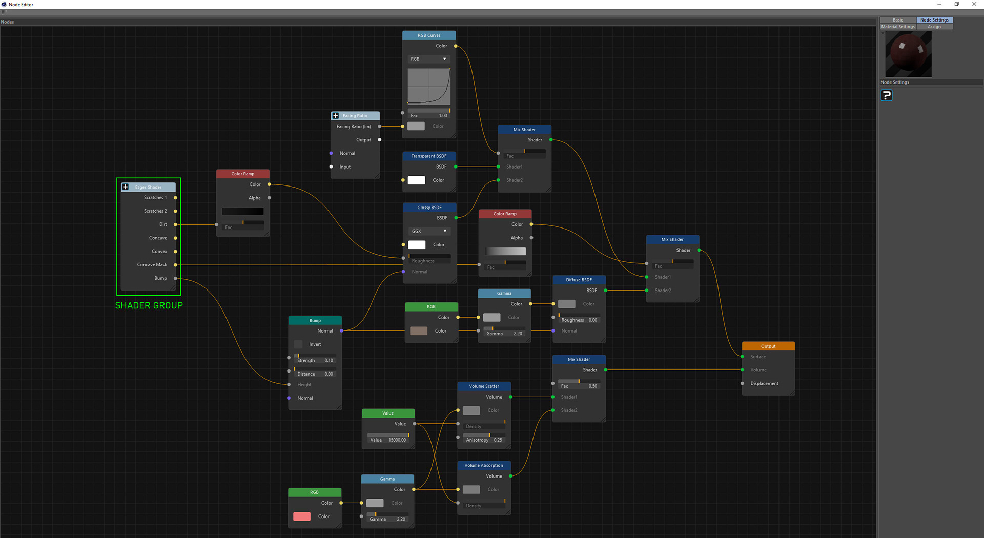Expand the Facing Ratio node plus icon
984x538 pixels.
point(335,116)
